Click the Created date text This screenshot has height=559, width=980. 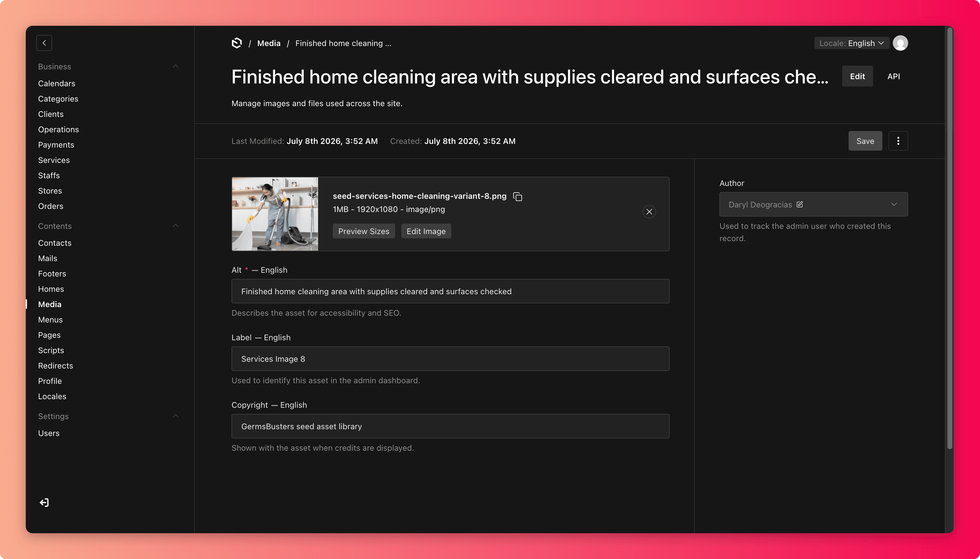coord(453,141)
